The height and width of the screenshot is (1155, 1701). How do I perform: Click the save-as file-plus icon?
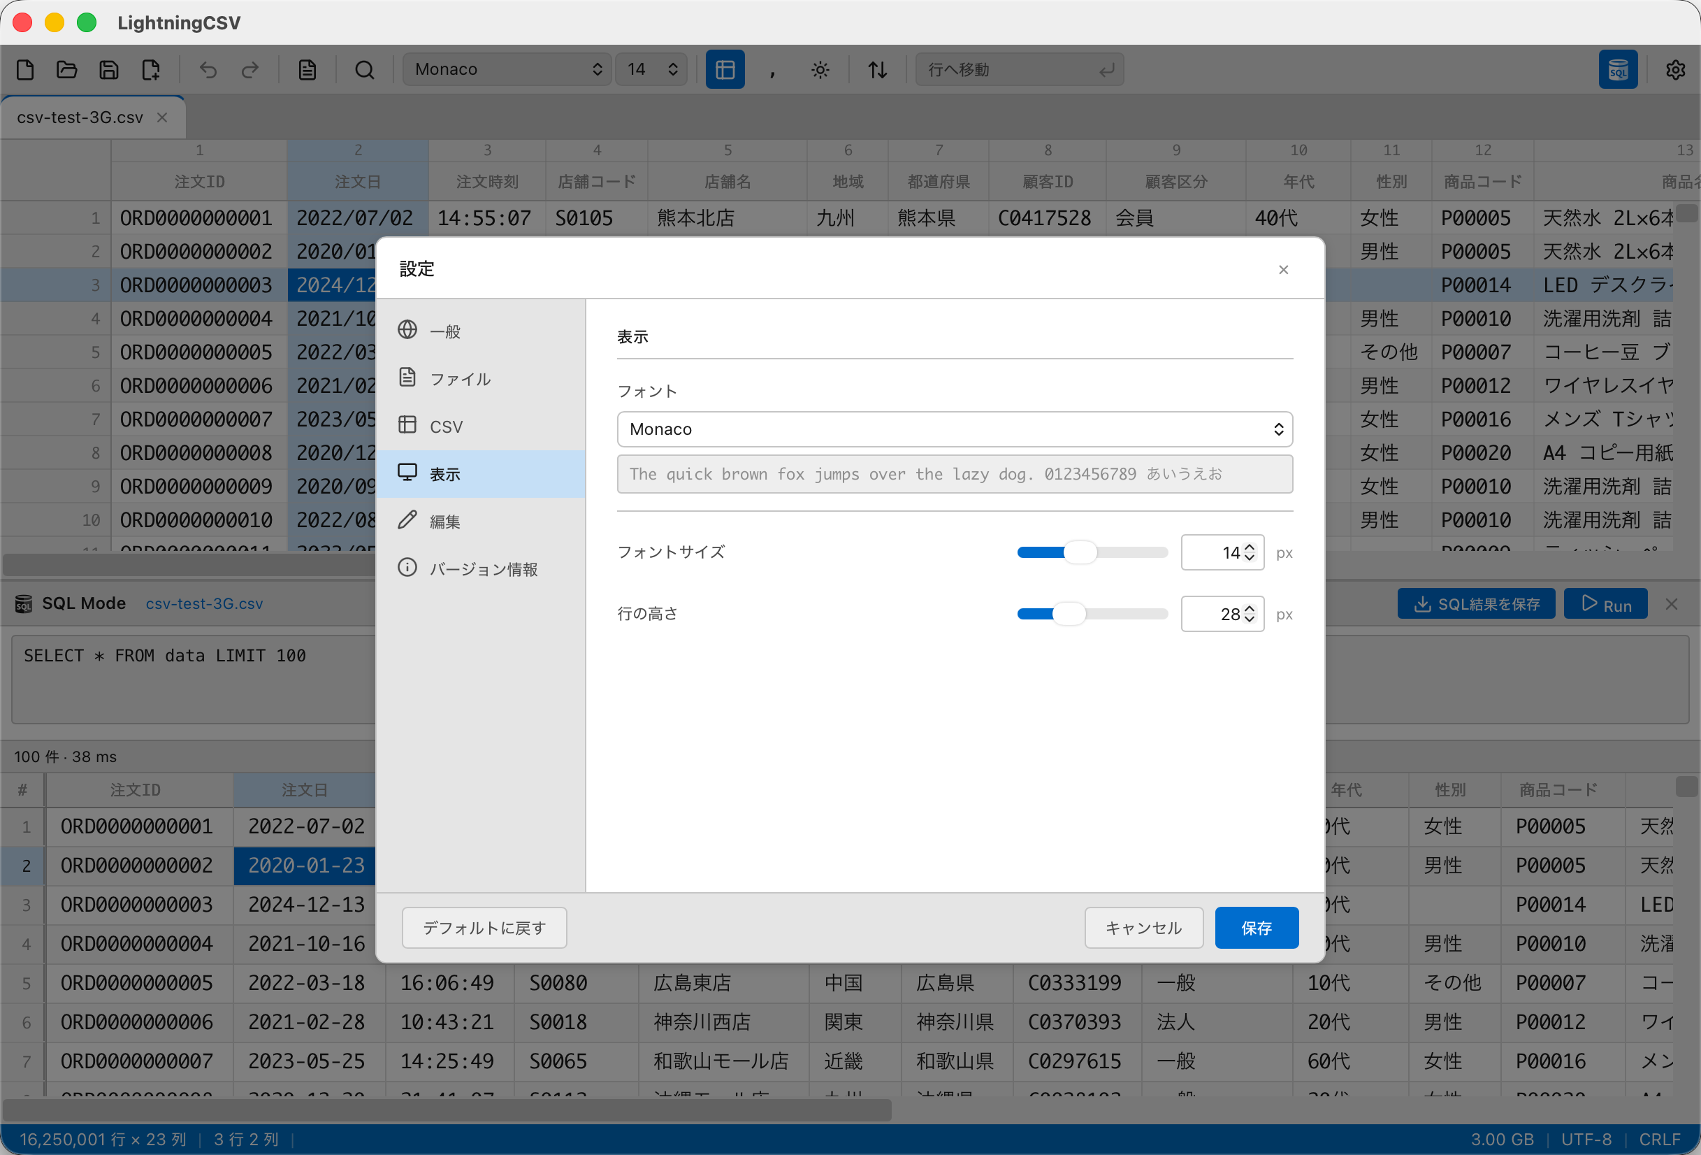[151, 70]
